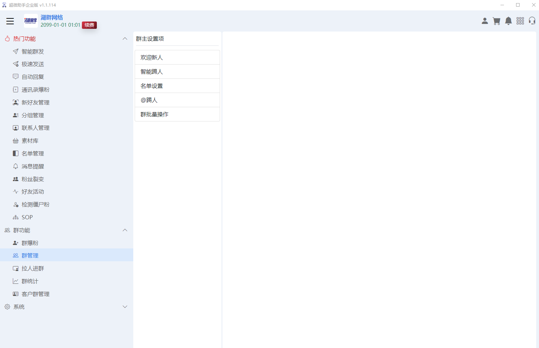Open 智能群发 in sidebar

[x=33, y=52]
